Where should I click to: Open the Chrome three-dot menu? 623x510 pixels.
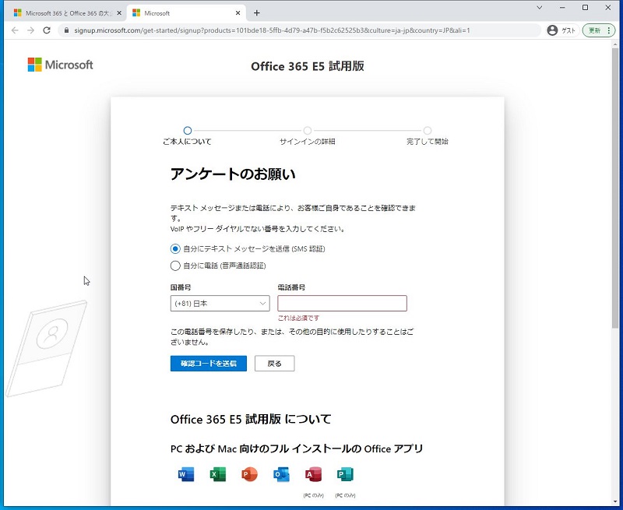pos(609,30)
